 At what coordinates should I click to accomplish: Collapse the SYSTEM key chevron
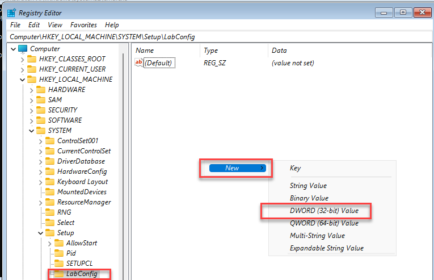(31, 131)
